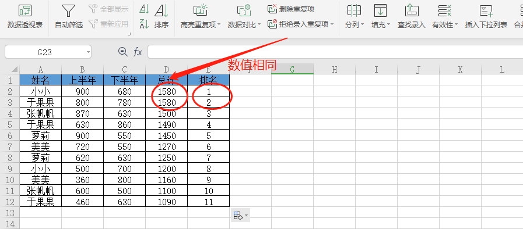
Task: Open the 有效性 validation dropdown
Action: [456, 24]
